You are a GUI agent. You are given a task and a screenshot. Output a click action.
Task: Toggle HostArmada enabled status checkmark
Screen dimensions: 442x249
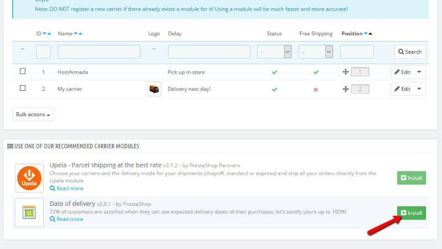(275, 72)
